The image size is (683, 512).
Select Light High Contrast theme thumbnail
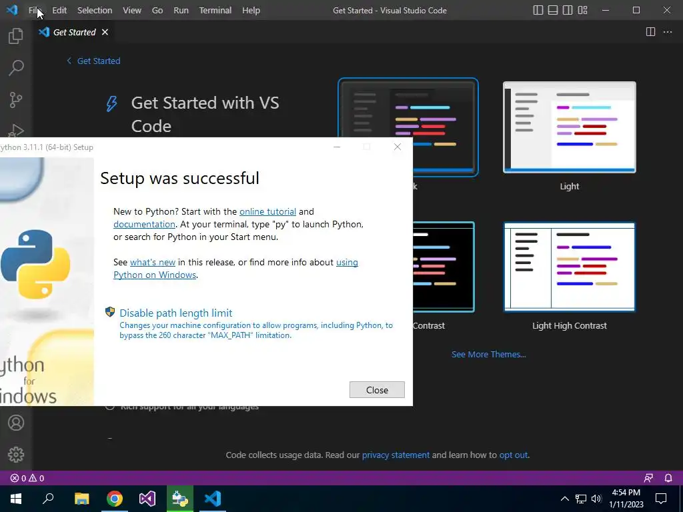570,267
